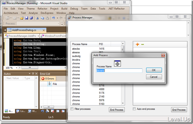Screen dimensions: 193x124
Task: Click the code editor horizontal scrollbar thumb
Action: [30, 68]
